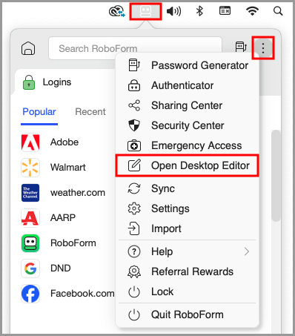Viewport: 295px width, 336px height.
Task: Click Sync in the menu
Action: (x=188, y=188)
